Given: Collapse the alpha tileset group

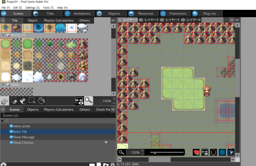Looking at the screenshot, I should tap(3, 85).
